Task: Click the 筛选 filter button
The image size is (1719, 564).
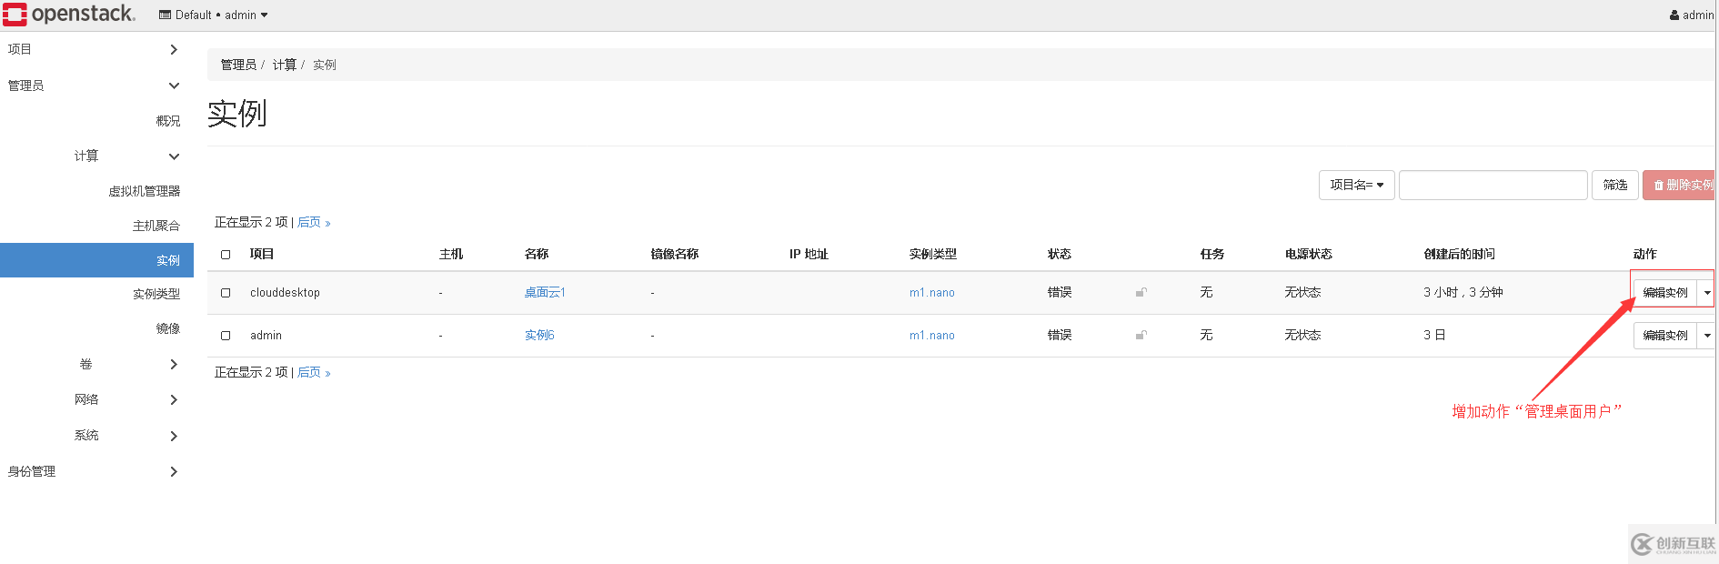Action: 1615,185
